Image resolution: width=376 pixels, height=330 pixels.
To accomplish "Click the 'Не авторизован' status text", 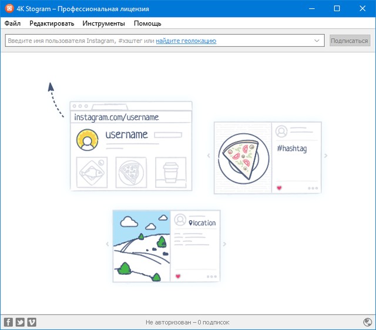I will tap(187, 322).
